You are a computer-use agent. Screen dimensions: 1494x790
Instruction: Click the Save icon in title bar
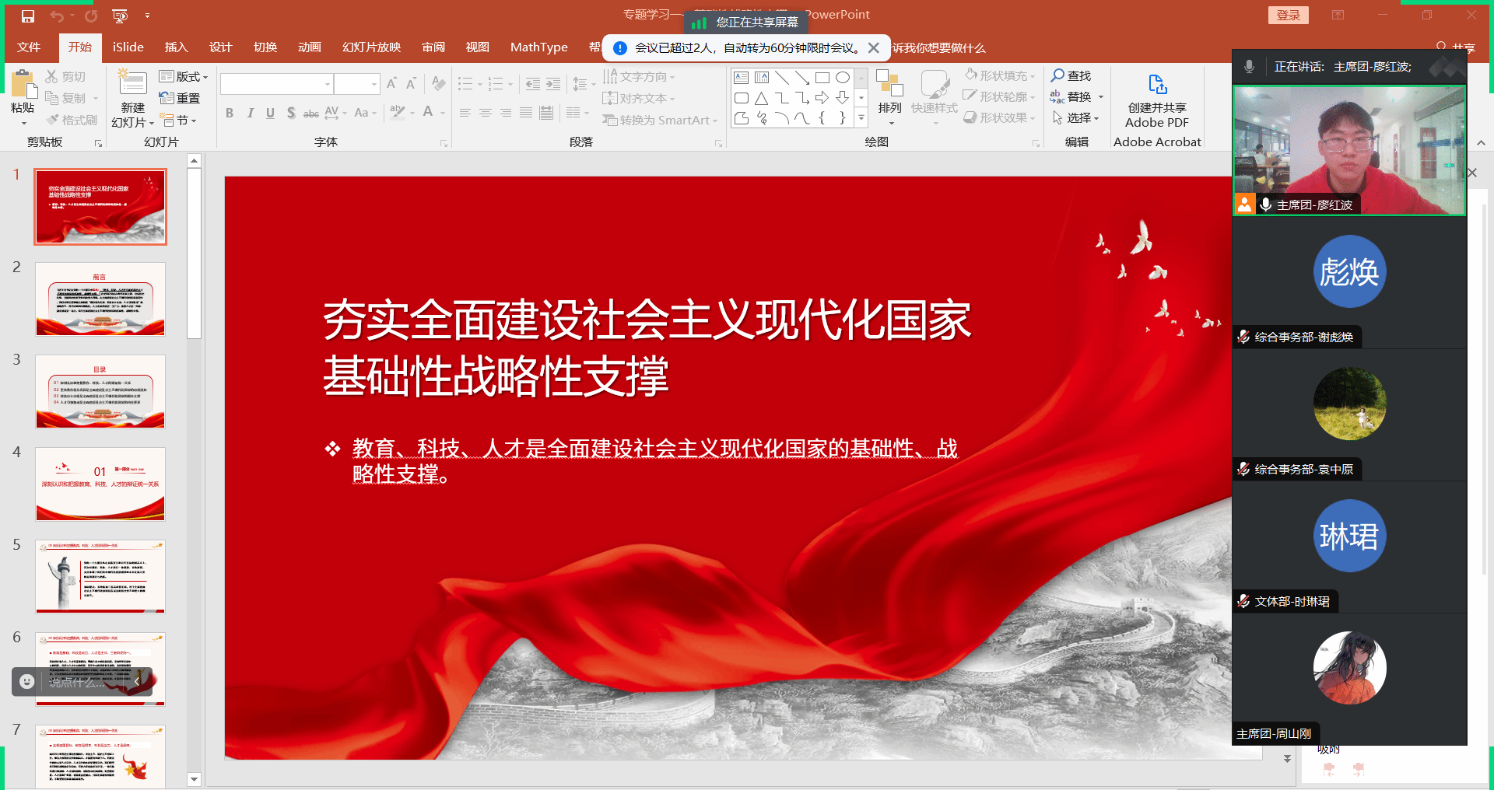[28, 16]
